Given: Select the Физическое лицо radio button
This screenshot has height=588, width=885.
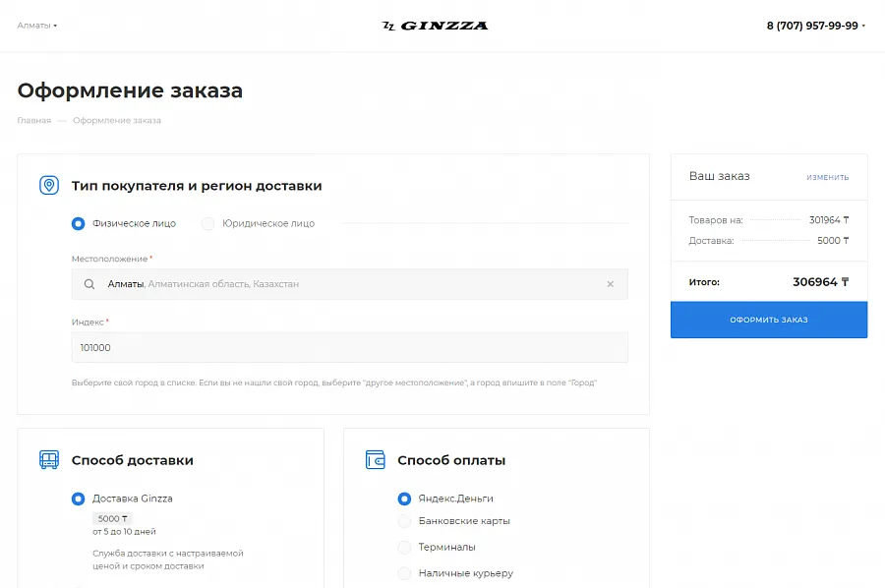Looking at the screenshot, I should coord(79,223).
